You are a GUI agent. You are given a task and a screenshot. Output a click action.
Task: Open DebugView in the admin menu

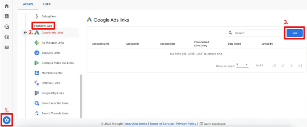[49, 16]
